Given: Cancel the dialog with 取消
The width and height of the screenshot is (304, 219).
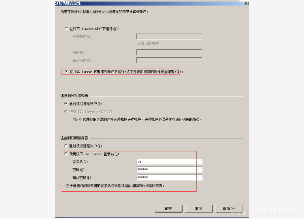Looking at the screenshot, I should (199, 209).
